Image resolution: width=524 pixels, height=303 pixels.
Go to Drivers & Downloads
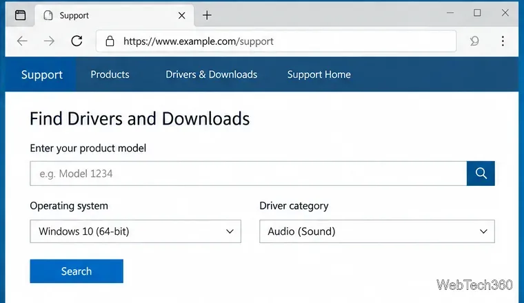[x=212, y=74]
